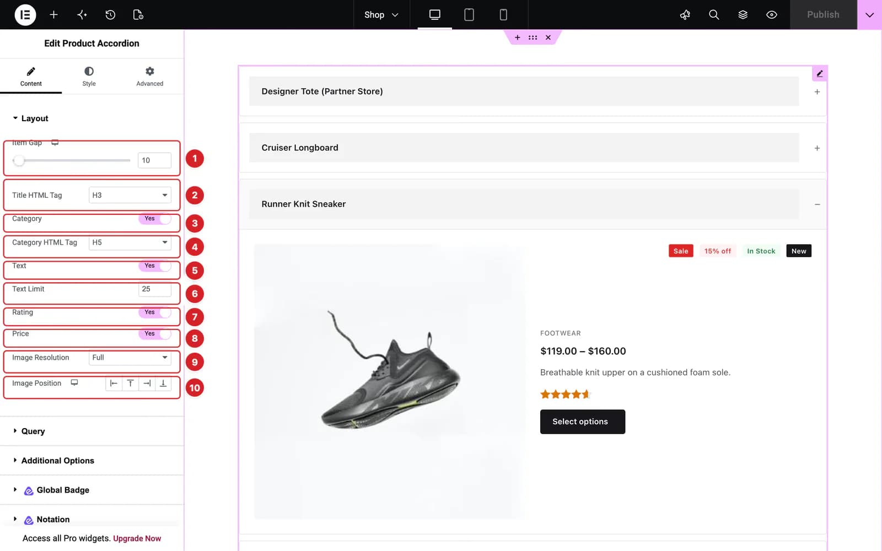
Task: Click the Select options button
Action: coord(583,422)
